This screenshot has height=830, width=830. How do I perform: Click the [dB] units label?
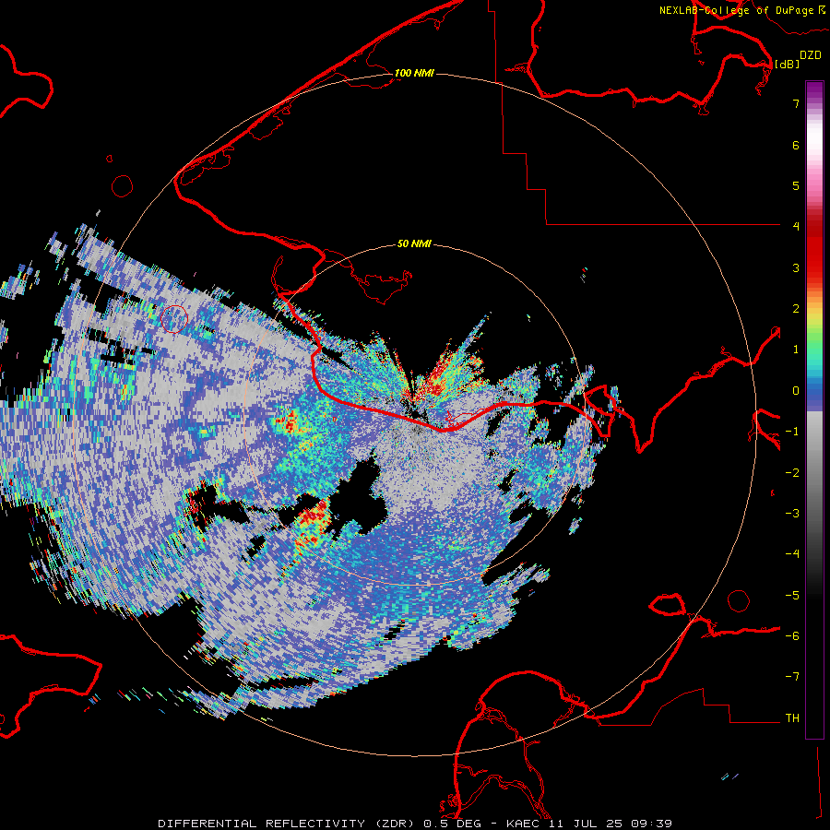click(787, 64)
